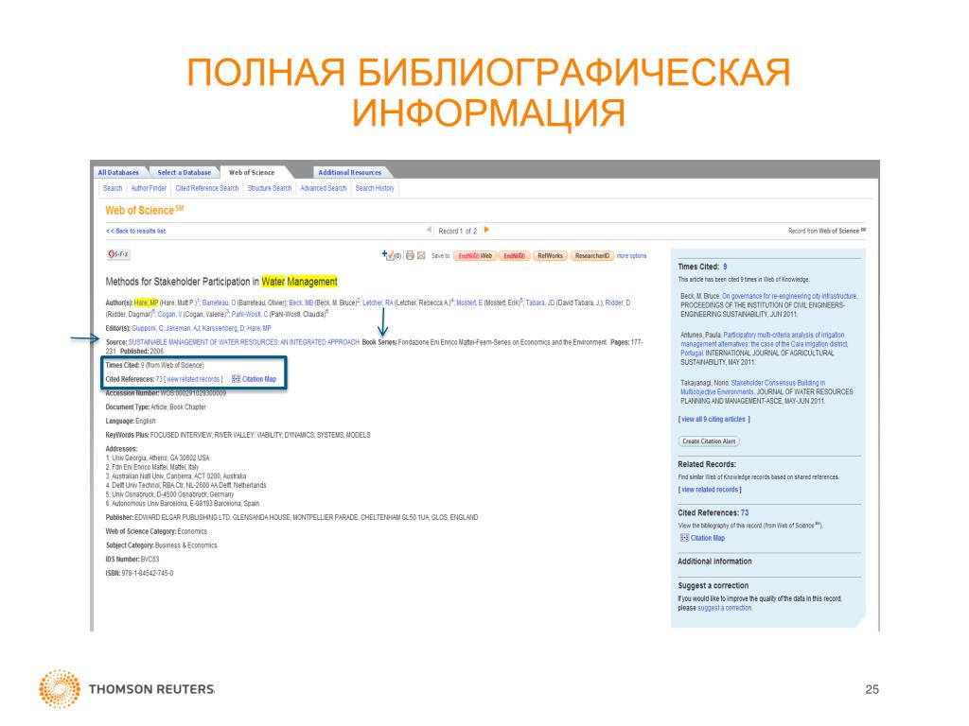This screenshot has height=726, width=969.
Task: Click Create Citation Alert button
Action: click(710, 441)
